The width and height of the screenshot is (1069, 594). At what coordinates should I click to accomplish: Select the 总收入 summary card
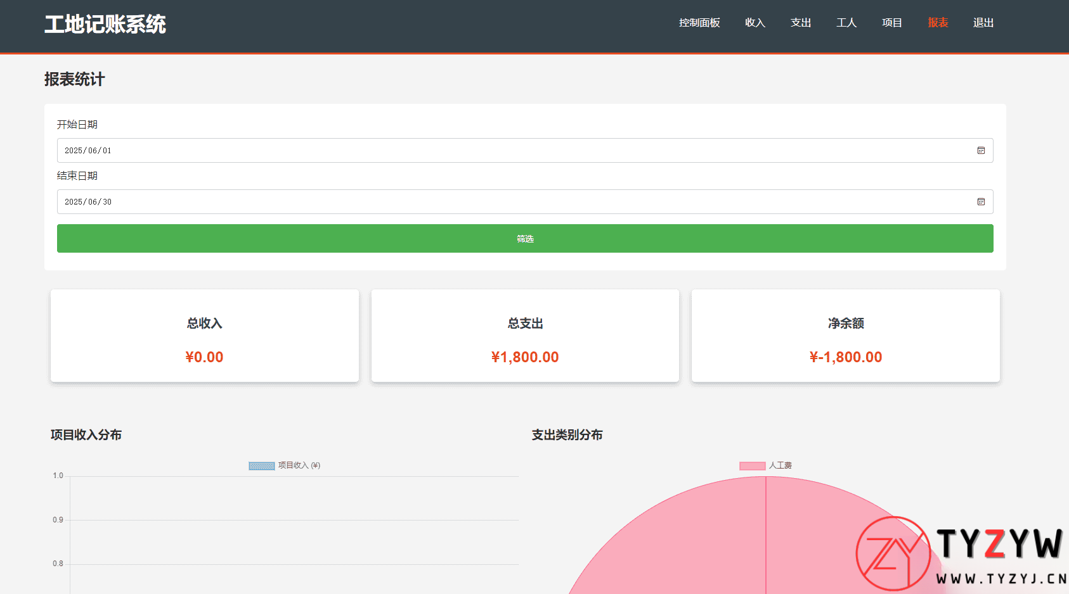(204, 336)
